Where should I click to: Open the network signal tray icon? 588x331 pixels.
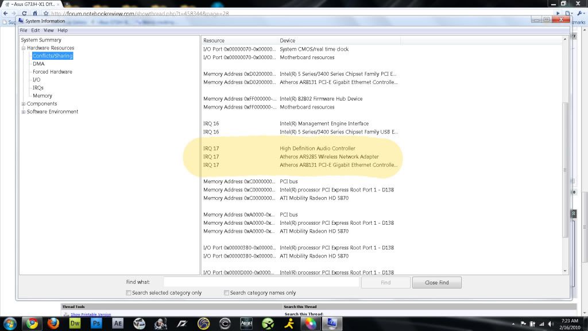point(541,324)
